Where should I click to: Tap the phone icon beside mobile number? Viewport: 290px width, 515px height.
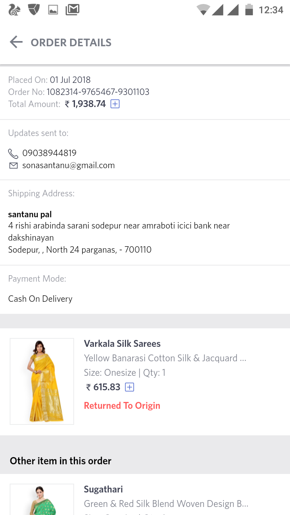click(x=13, y=153)
